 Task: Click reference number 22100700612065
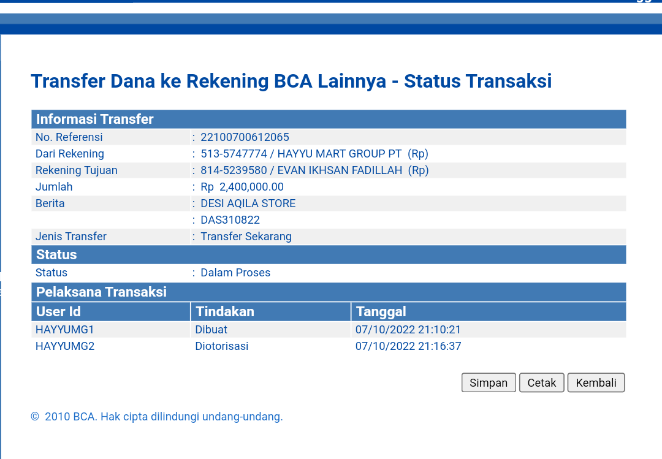[245, 137]
